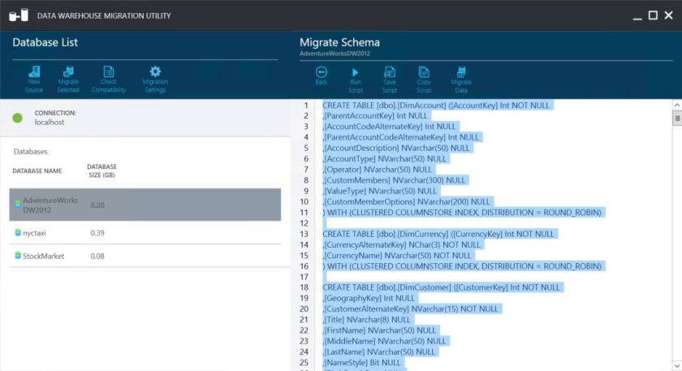
Task: Click the DATABASE NAME column header
Action: point(37,171)
